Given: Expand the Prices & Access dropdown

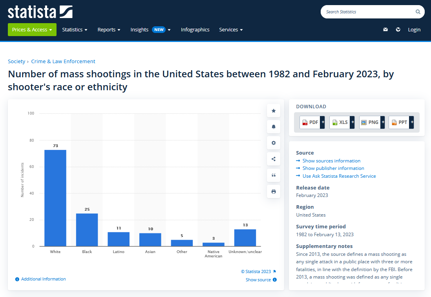Looking at the screenshot, I should point(32,30).
